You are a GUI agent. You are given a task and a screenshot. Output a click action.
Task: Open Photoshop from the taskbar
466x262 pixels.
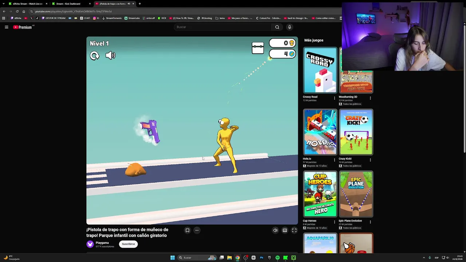click(261, 258)
